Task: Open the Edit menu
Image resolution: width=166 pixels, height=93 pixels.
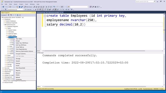Action: click(x=6, y=4)
